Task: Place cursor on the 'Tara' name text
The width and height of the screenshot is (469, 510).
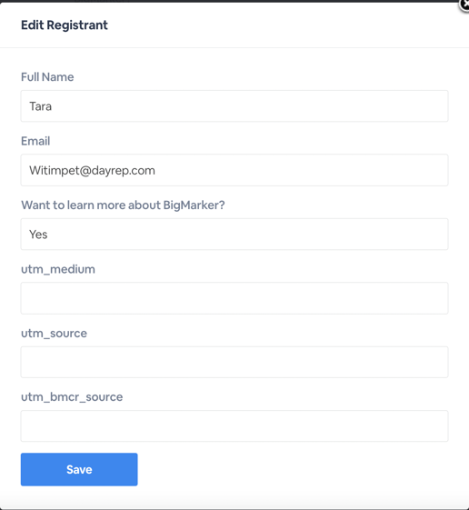Action: tap(40, 106)
